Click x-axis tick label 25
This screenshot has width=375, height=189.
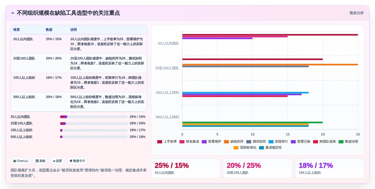pyautogui.click(x=358, y=134)
